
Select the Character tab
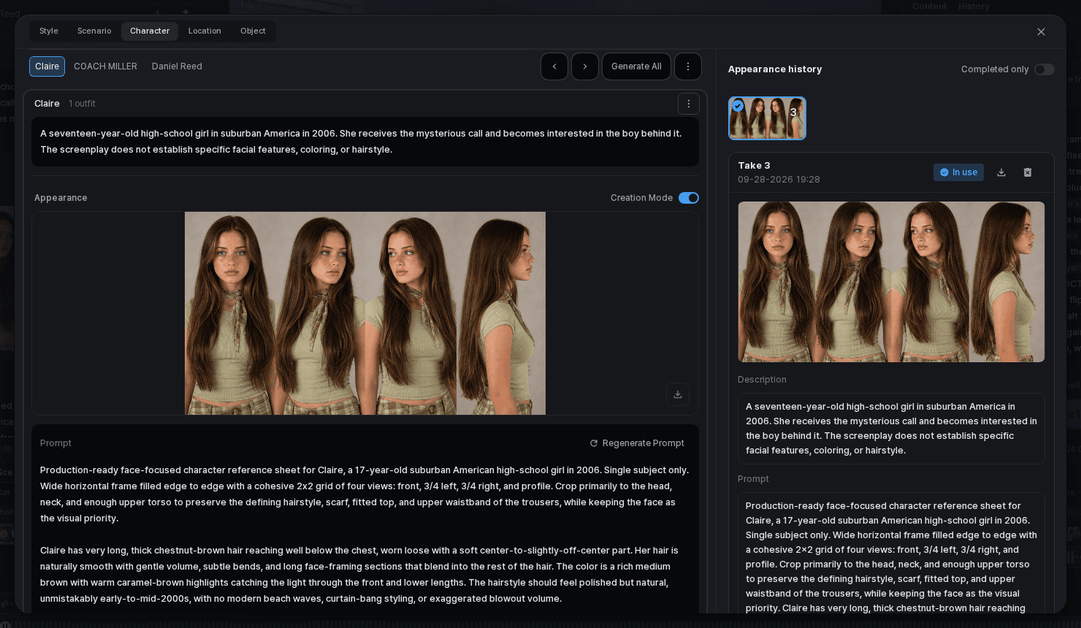[150, 31]
